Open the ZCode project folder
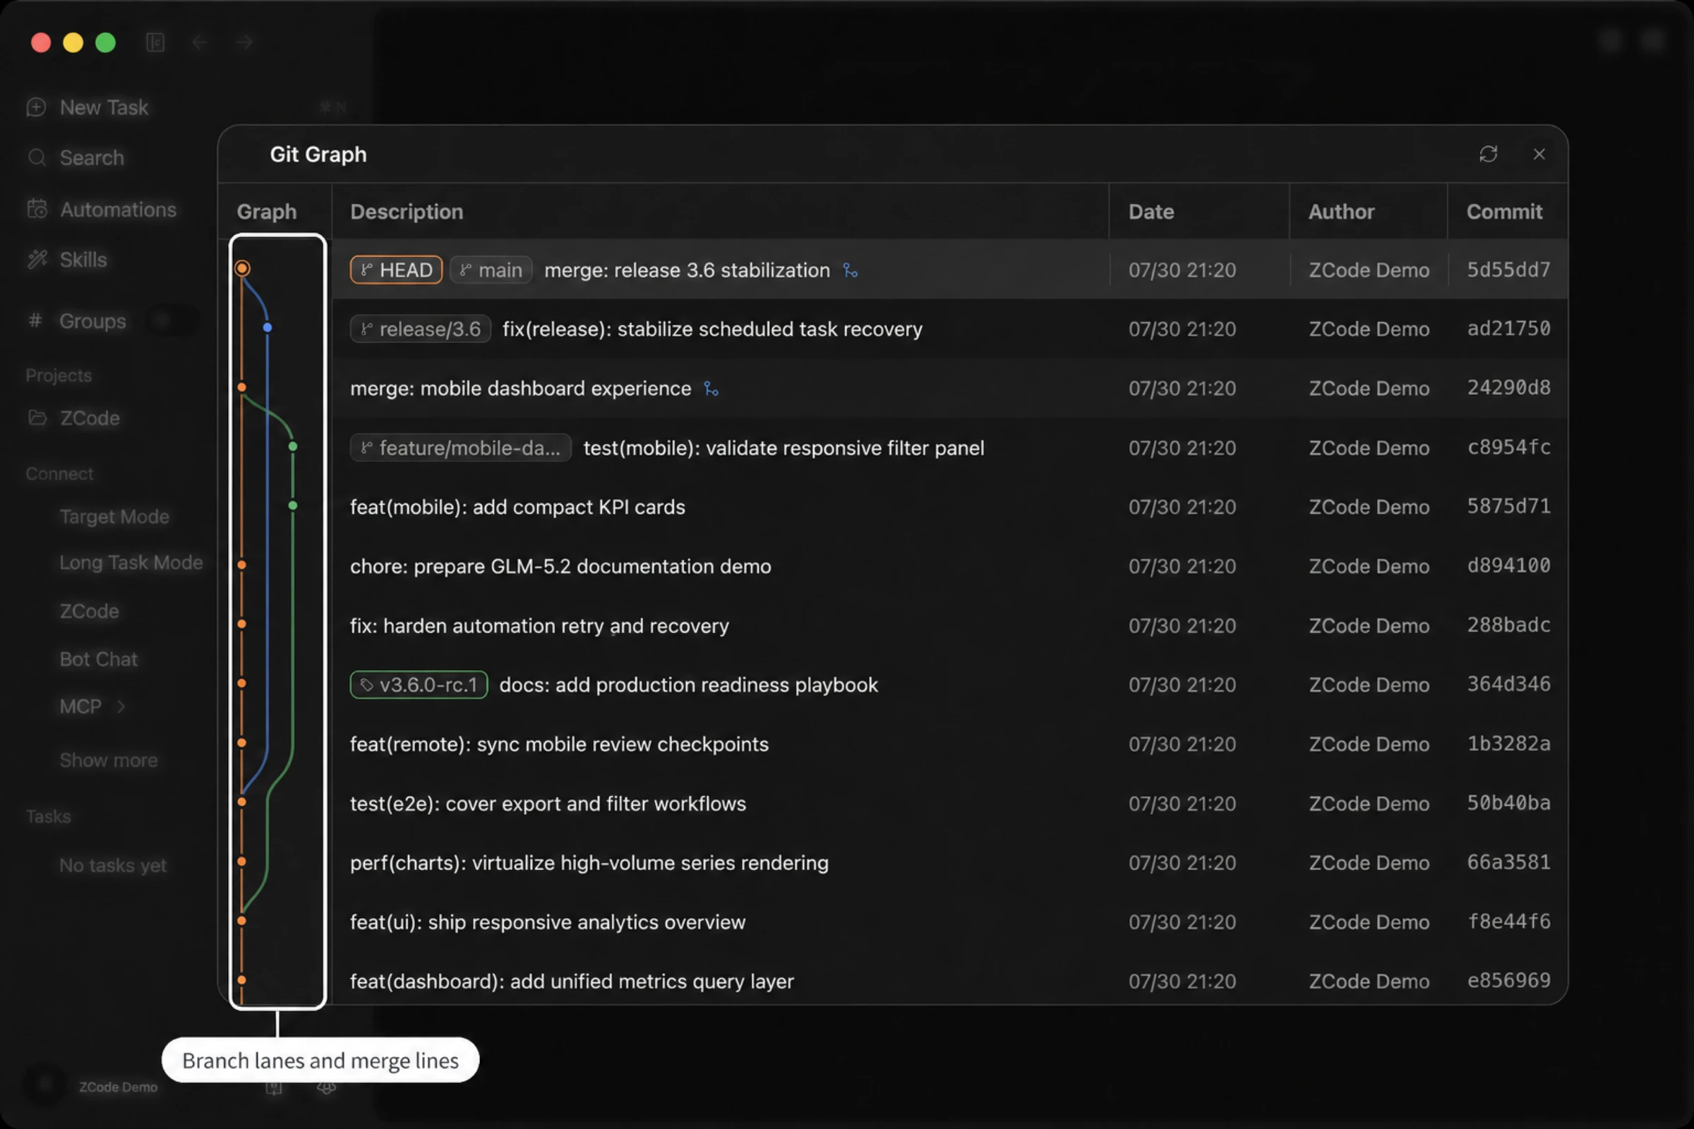1694x1129 pixels. [90, 418]
